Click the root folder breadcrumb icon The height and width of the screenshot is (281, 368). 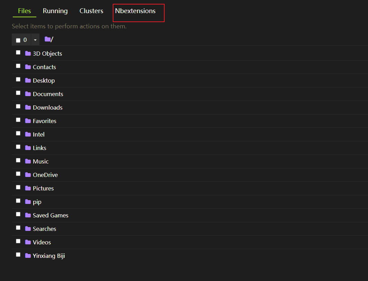click(x=48, y=39)
